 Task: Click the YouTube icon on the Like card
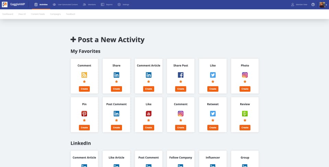click(x=148, y=114)
